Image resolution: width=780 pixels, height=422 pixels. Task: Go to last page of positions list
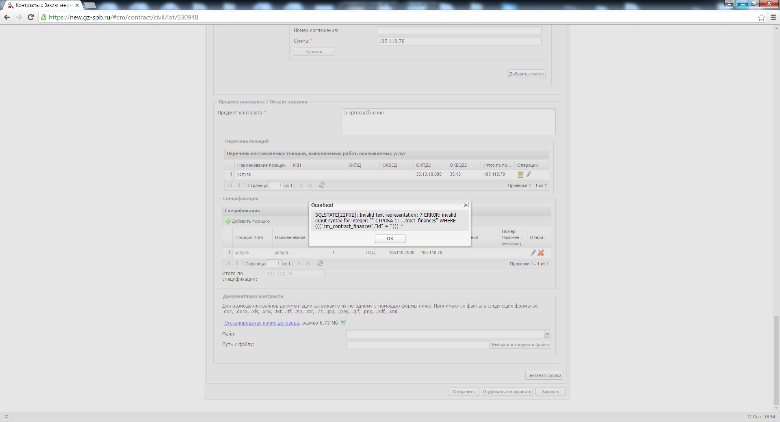point(310,185)
